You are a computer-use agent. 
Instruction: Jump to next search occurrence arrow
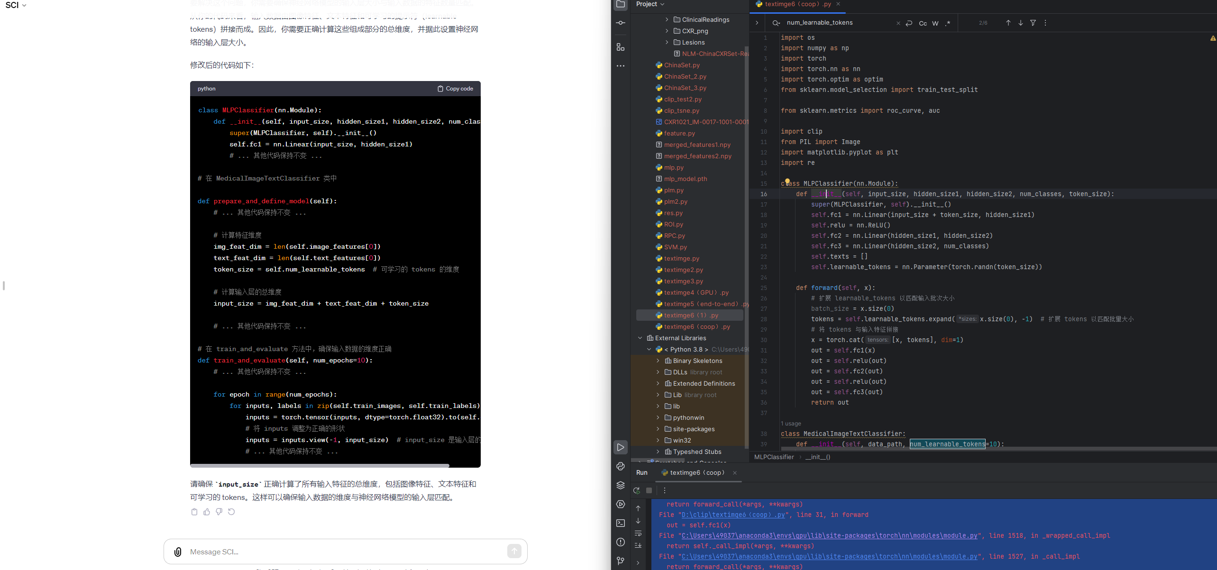tap(1020, 23)
